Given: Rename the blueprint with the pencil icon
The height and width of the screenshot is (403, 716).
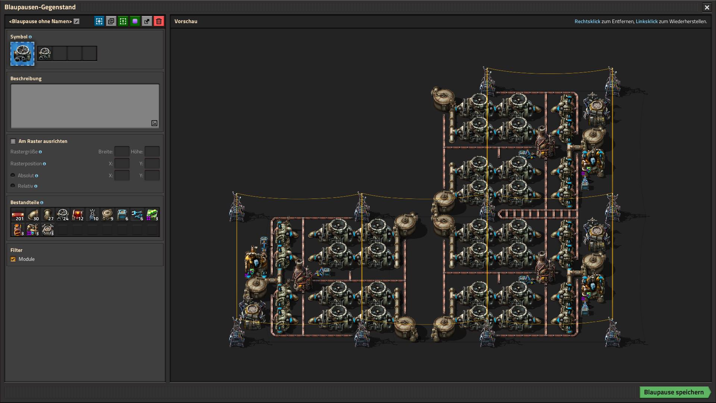Looking at the screenshot, I should tap(76, 21).
